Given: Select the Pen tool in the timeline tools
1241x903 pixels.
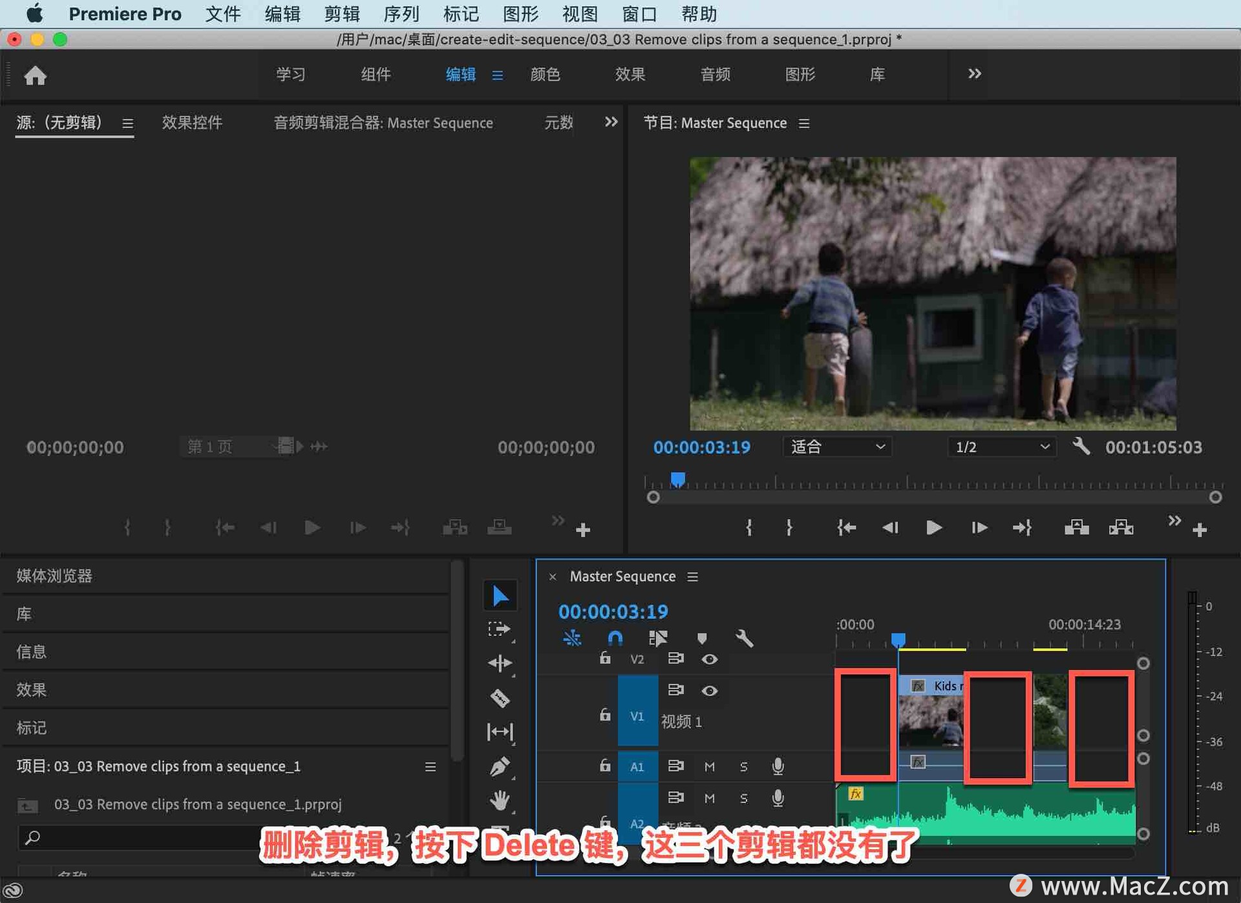Looking at the screenshot, I should click(500, 765).
